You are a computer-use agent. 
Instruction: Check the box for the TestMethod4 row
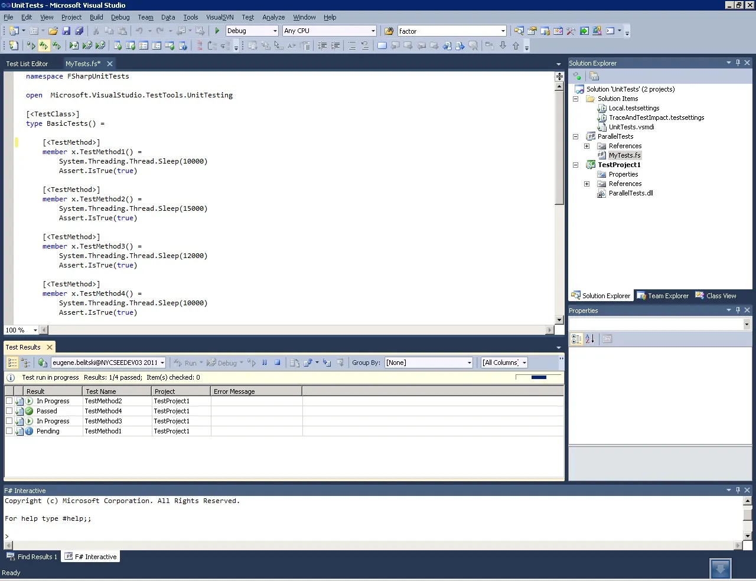[9, 411]
